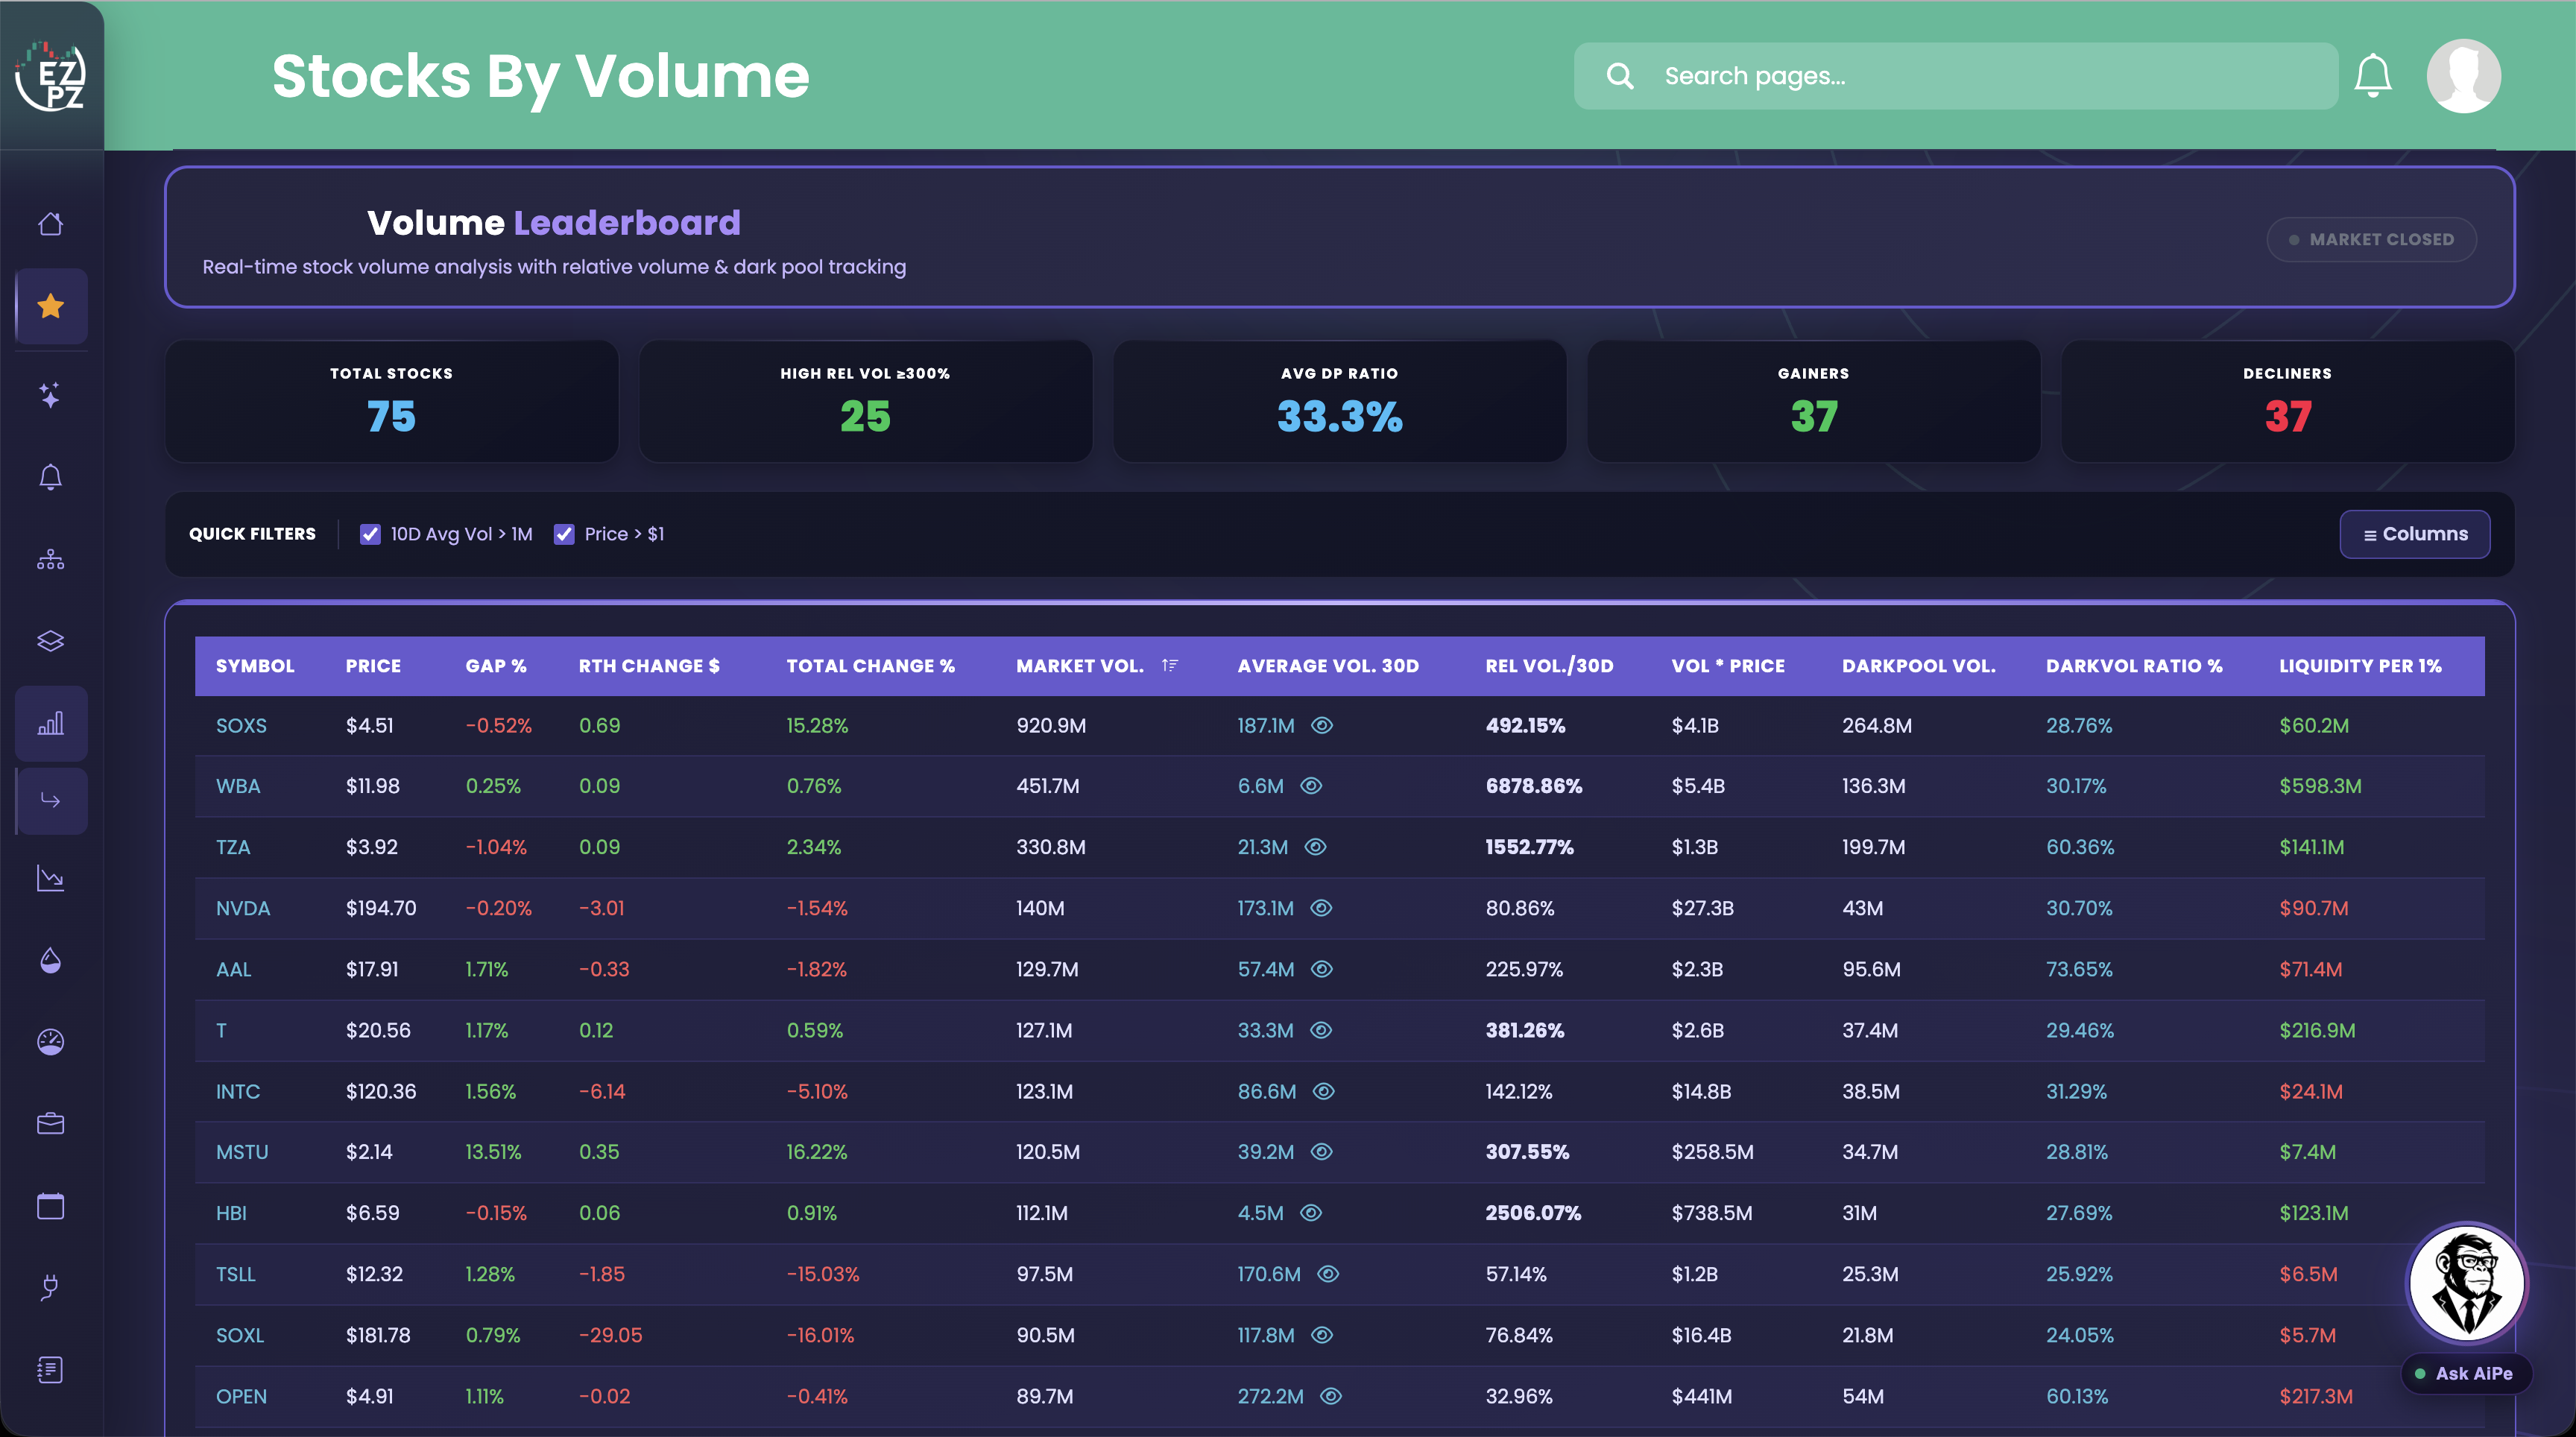
Task: Open the star Favorites sidebar icon
Action: [x=50, y=306]
